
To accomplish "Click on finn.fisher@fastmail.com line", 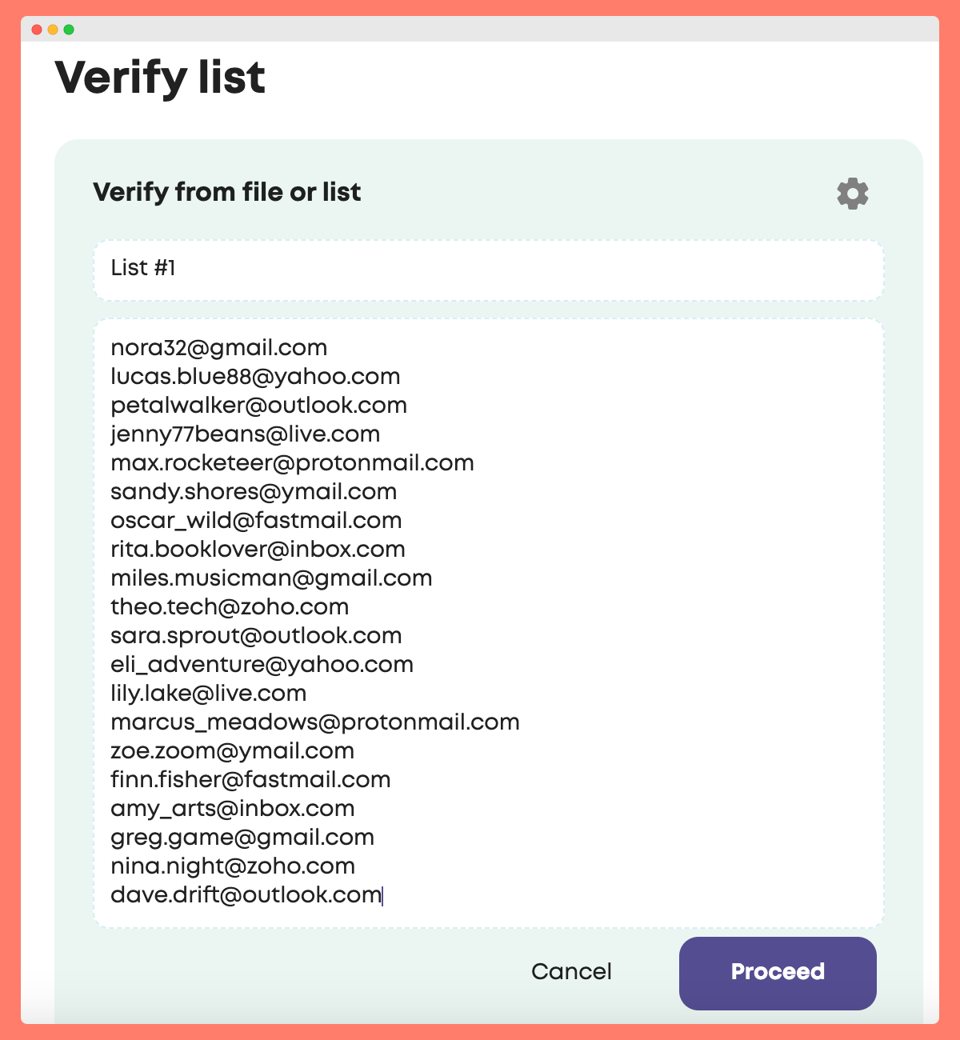I will [250, 780].
